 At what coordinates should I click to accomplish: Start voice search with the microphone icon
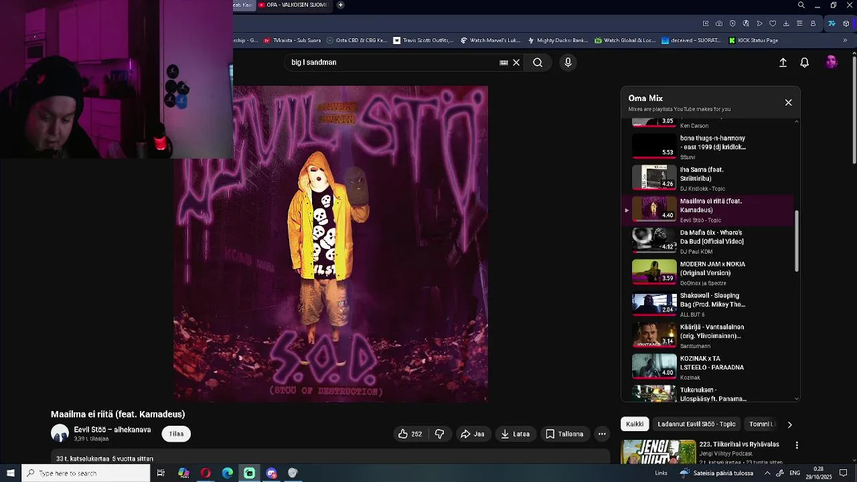(568, 62)
